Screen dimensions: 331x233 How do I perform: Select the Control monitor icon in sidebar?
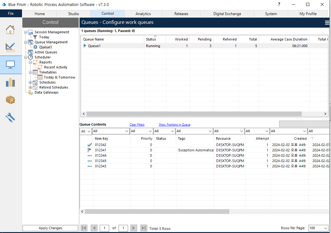pos(10,64)
